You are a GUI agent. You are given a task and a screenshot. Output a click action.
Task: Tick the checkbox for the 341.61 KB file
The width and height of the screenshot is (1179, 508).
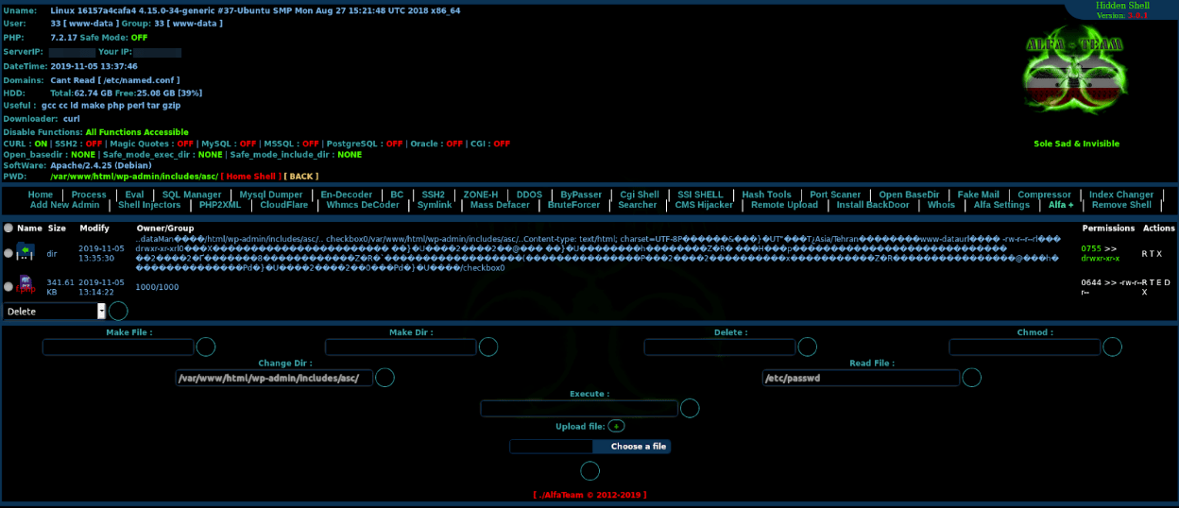click(9, 286)
